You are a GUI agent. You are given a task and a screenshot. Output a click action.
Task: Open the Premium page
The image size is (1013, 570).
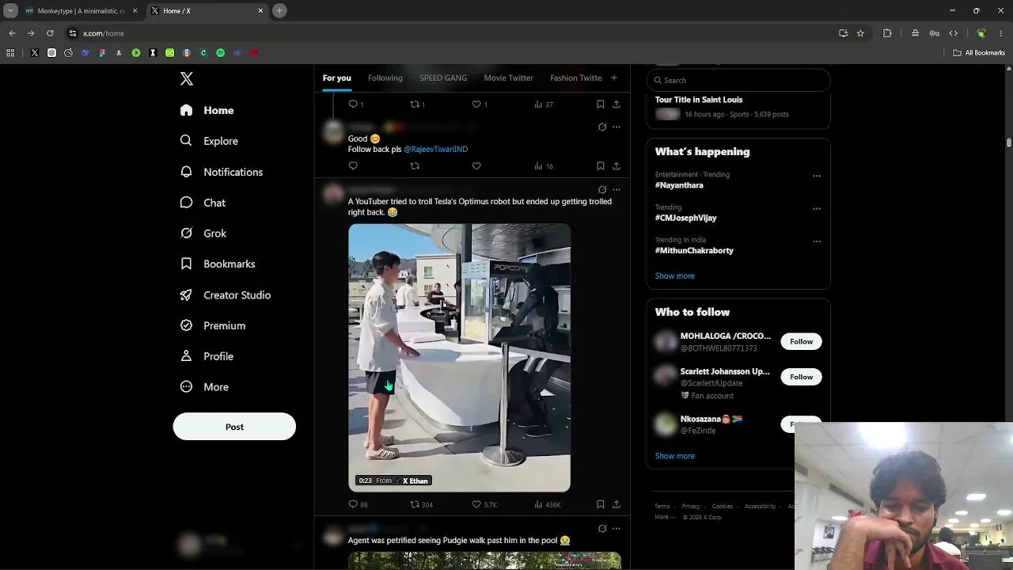coord(212,325)
